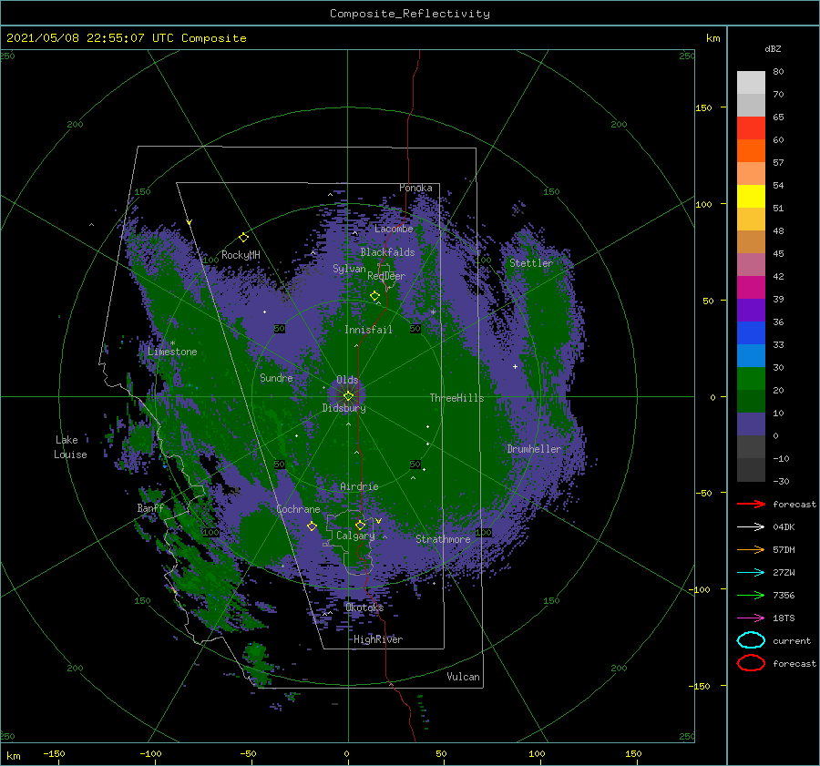Click the 27ZW legend label
The height and width of the screenshot is (766, 820).
784,573
